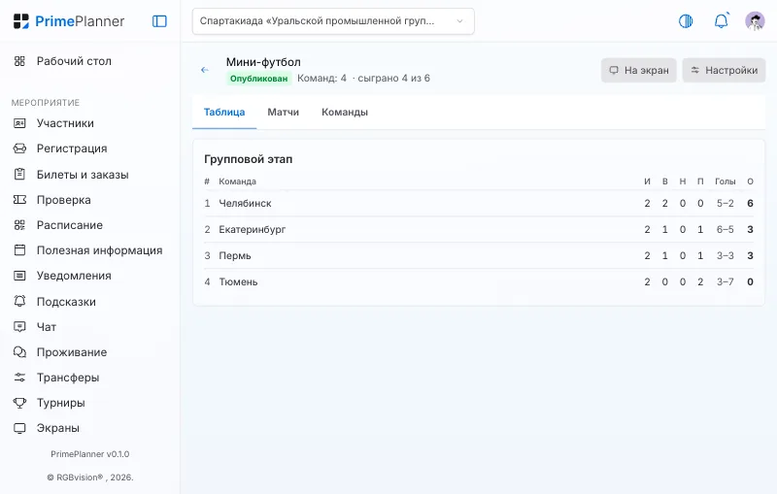Click the Проживание sidebar icon
Screen dimensions: 777x494
pos(19,352)
